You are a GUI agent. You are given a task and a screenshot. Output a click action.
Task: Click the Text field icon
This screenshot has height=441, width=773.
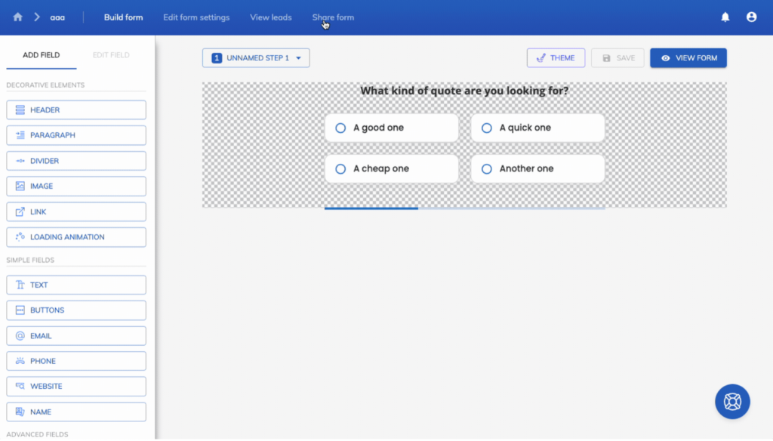pos(20,285)
